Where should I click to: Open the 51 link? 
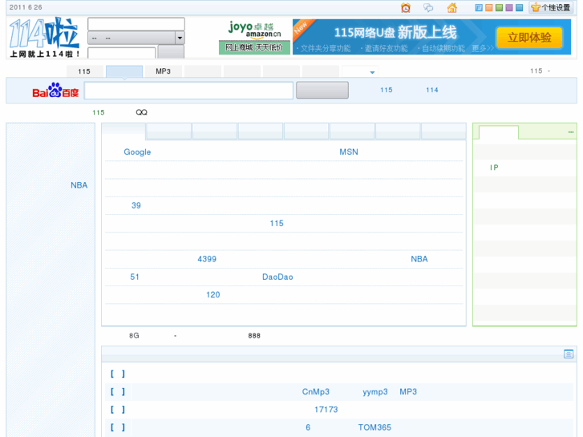(x=135, y=277)
